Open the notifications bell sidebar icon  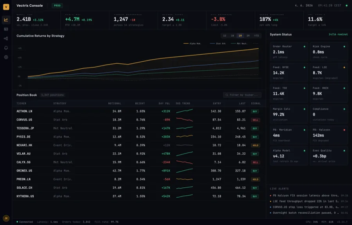tap(6, 48)
